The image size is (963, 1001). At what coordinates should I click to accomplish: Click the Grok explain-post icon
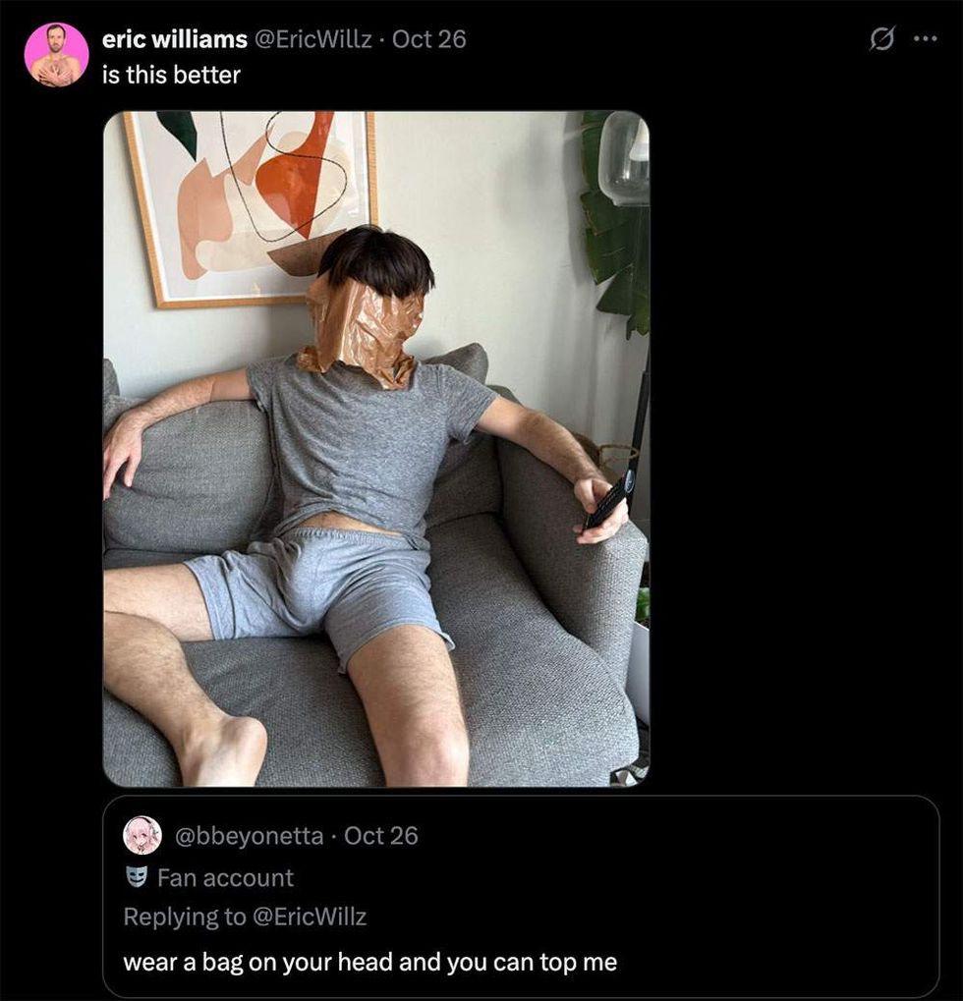[882, 39]
